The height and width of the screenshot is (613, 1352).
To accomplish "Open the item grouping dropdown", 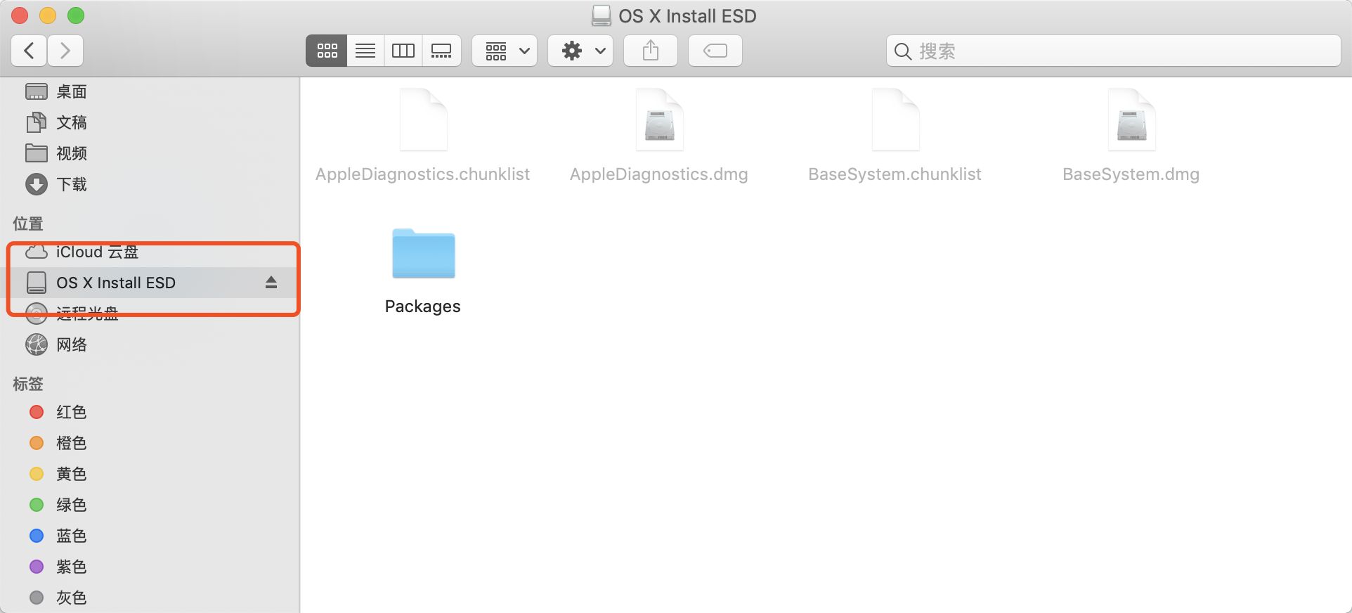I will [505, 51].
